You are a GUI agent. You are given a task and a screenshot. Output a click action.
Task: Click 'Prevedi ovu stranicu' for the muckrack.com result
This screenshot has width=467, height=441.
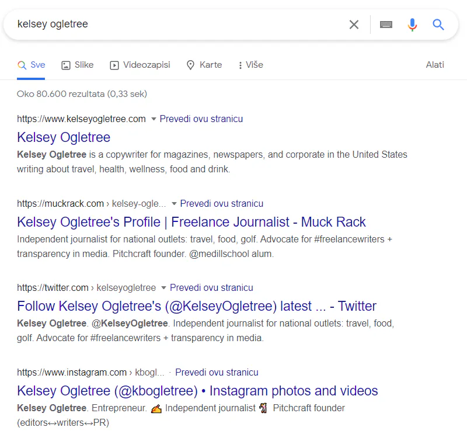222,203
